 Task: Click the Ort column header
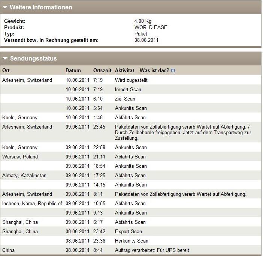[6, 71]
